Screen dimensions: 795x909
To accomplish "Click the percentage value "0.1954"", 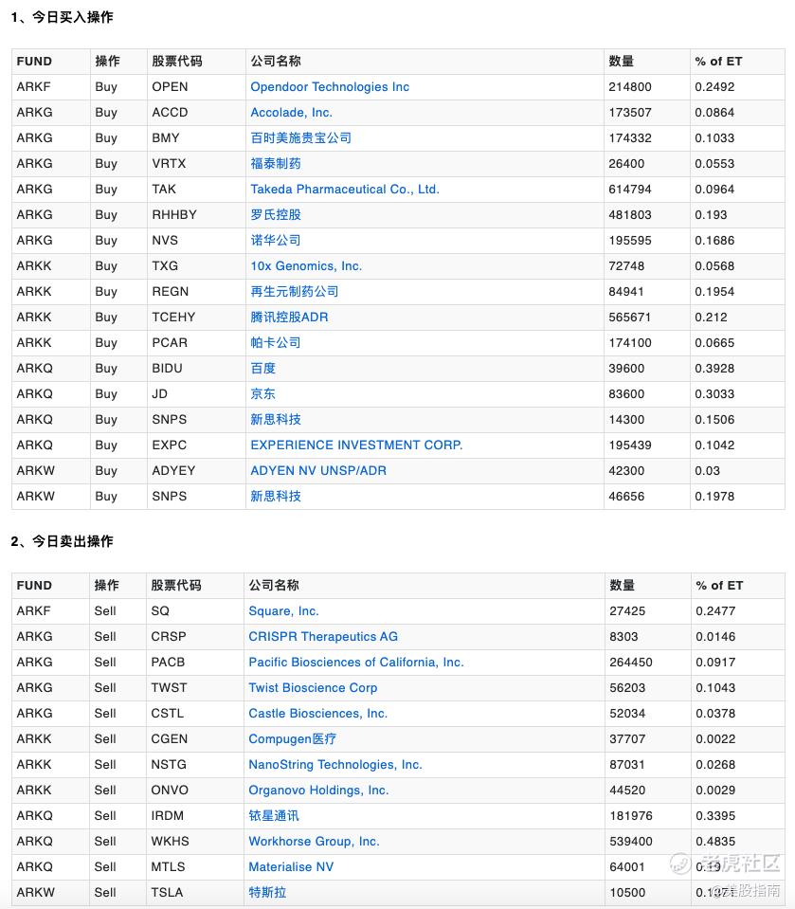I will 714,292.
